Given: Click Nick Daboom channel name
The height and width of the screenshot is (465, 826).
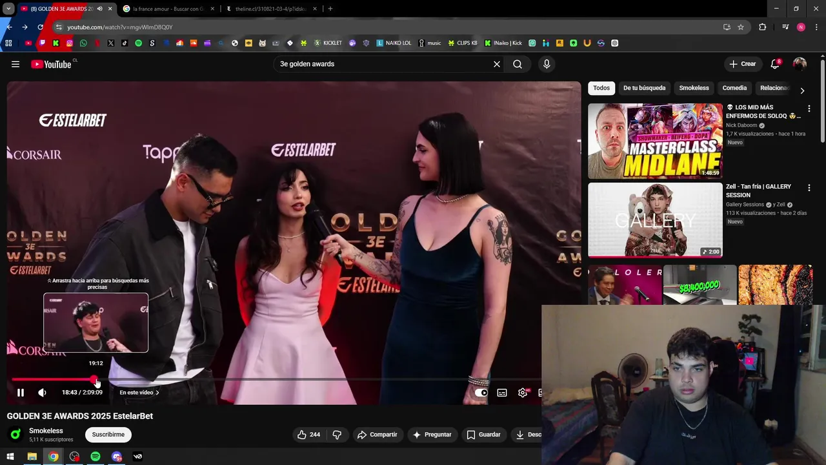Looking at the screenshot, I should tap(741, 125).
